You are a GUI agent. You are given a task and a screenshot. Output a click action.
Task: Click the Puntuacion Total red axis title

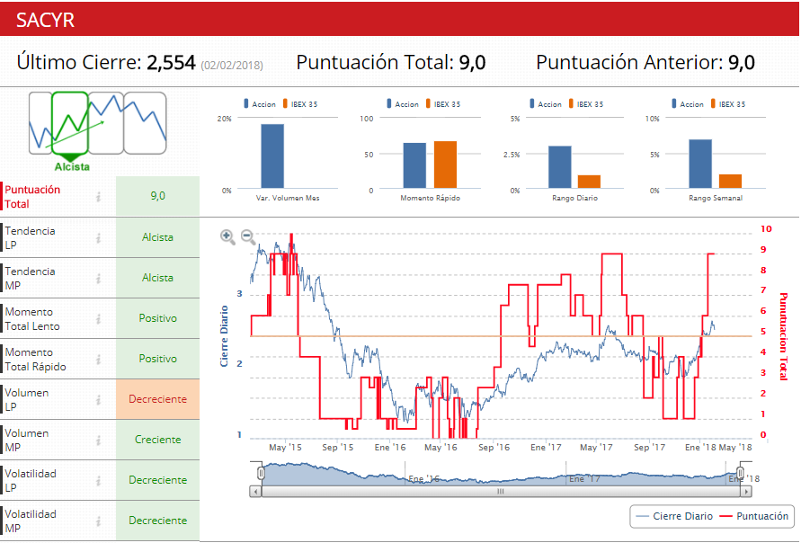click(783, 336)
